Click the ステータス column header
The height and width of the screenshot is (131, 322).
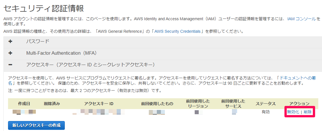(266, 104)
